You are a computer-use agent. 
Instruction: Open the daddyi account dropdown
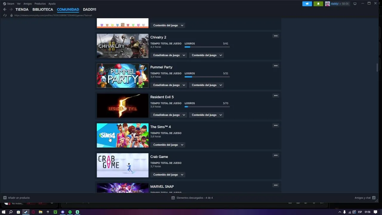[336, 4]
